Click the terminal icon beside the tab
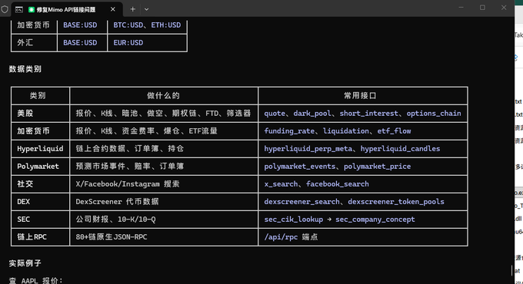The height and width of the screenshot is (284, 523). click(19, 10)
